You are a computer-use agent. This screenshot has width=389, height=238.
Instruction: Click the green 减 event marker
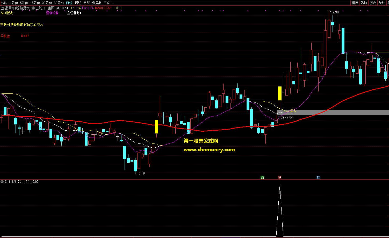pos(262,177)
